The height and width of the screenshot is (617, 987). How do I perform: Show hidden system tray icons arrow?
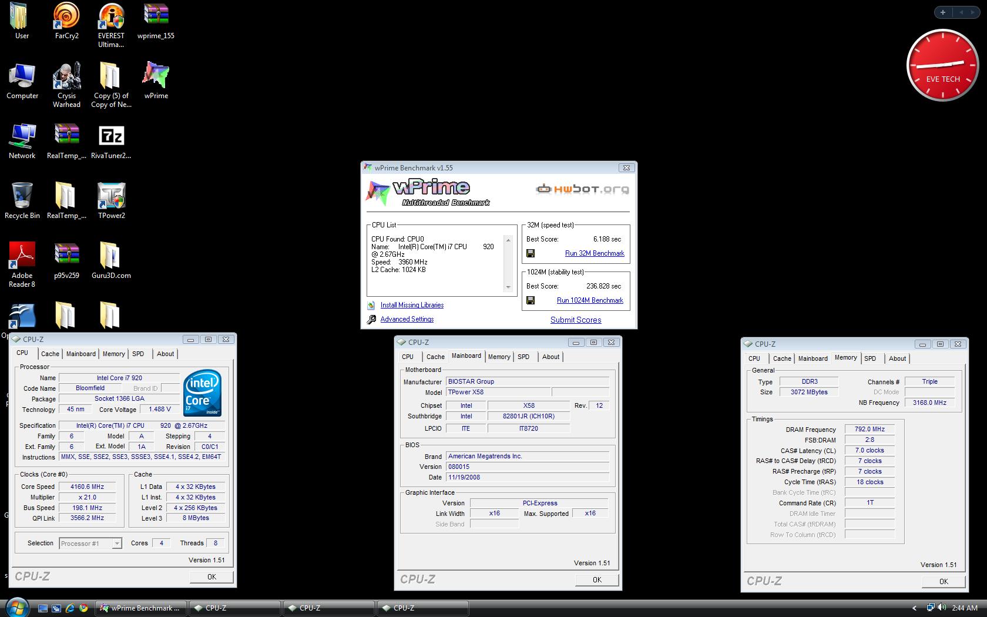pyautogui.click(x=914, y=608)
